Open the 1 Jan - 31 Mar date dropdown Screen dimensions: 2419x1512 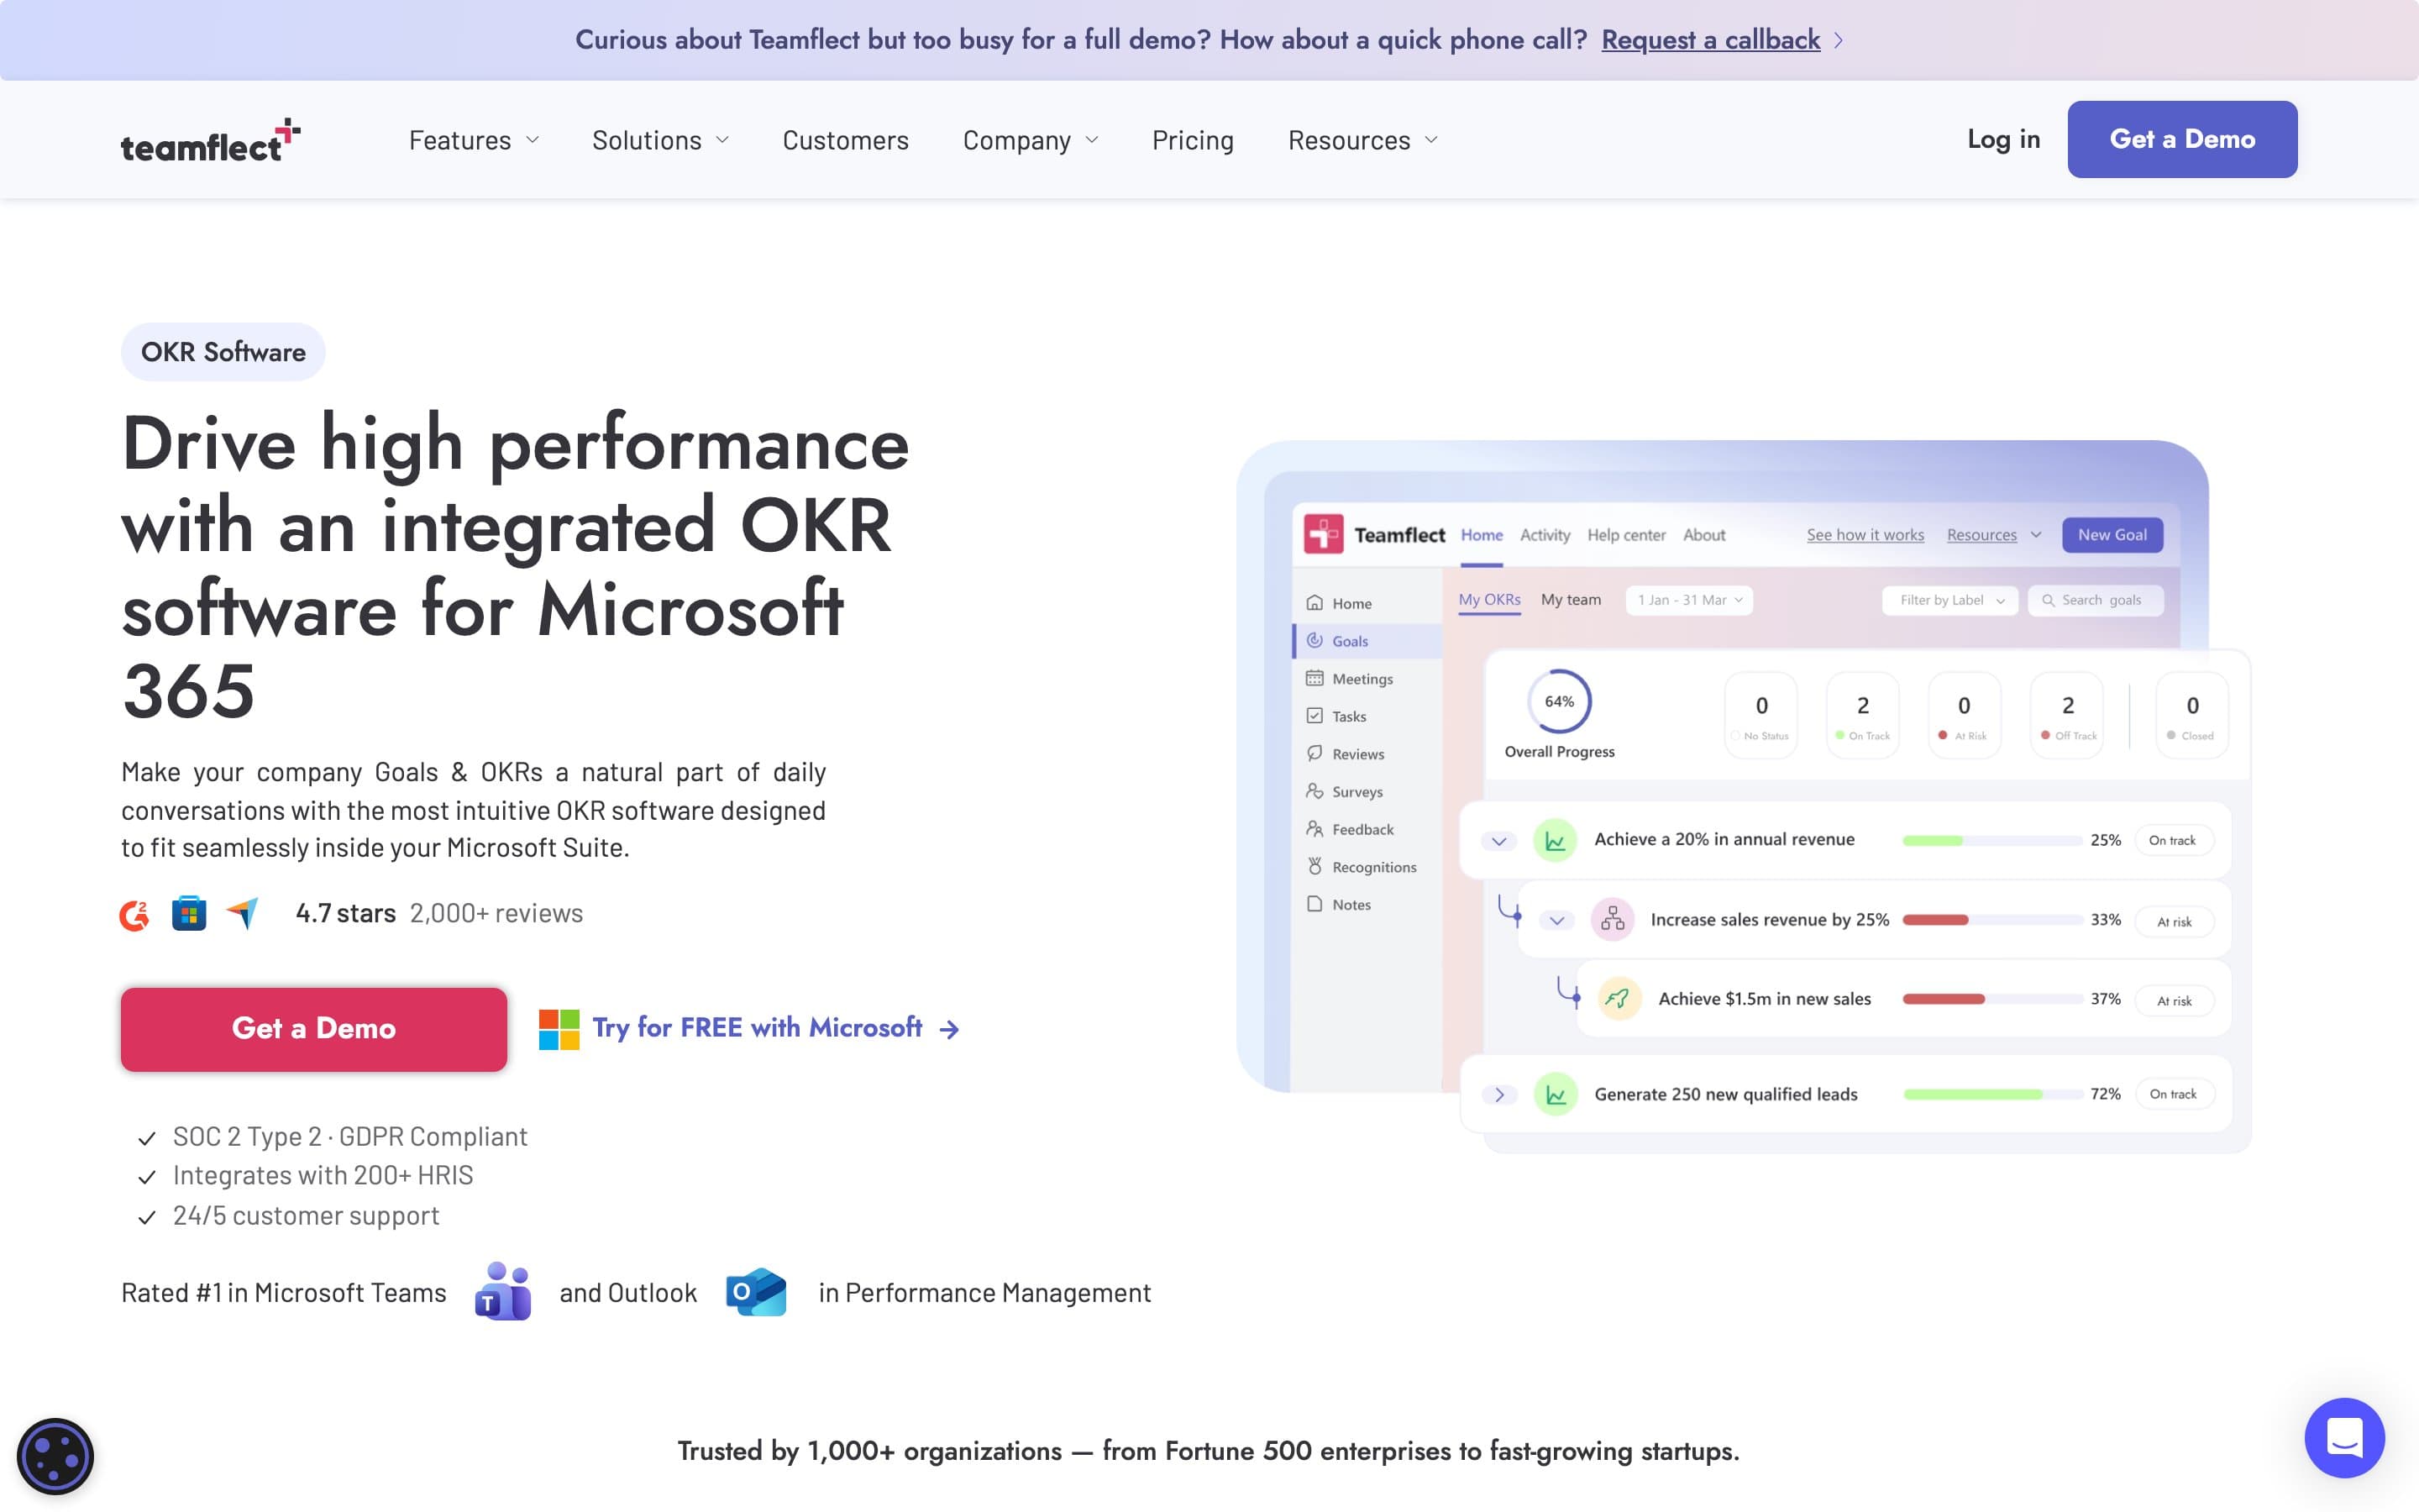click(x=1689, y=600)
